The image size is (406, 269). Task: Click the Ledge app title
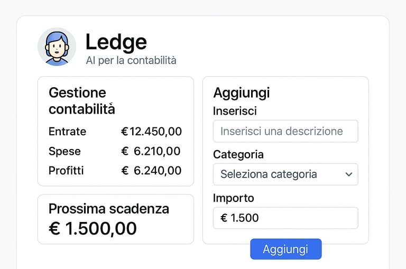(x=116, y=42)
